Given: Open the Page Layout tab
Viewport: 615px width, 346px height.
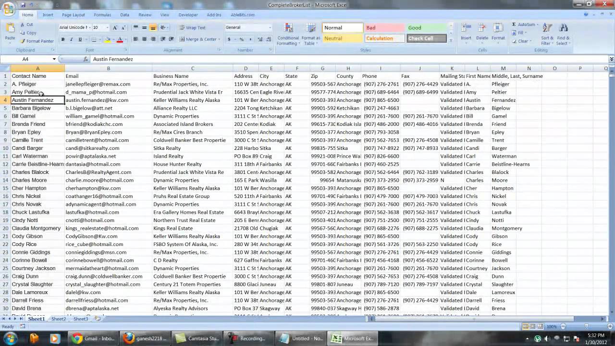Looking at the screenshot, I should [73, 15].
